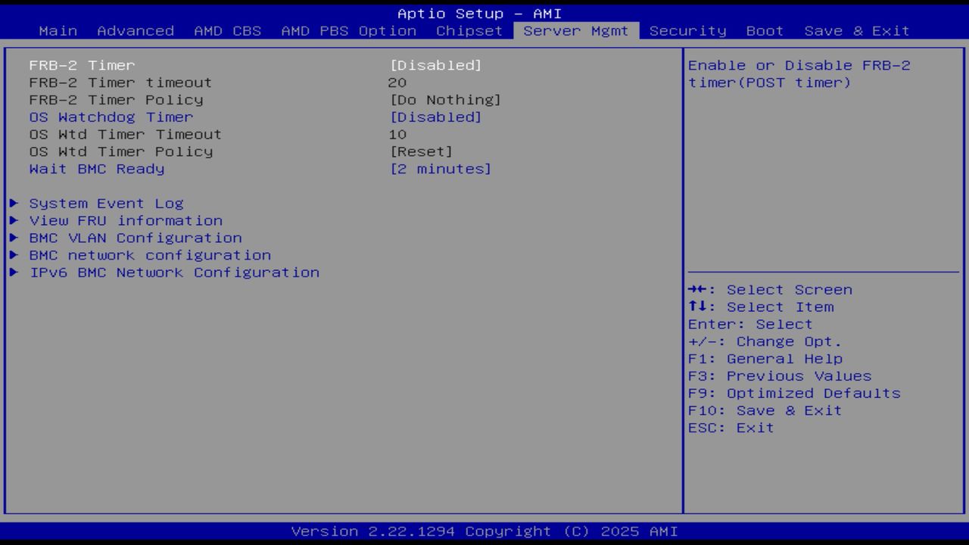Open the Save & Exit menu
Image resolution: width=969 pixels, height=545 pixels.
point(855,30)
